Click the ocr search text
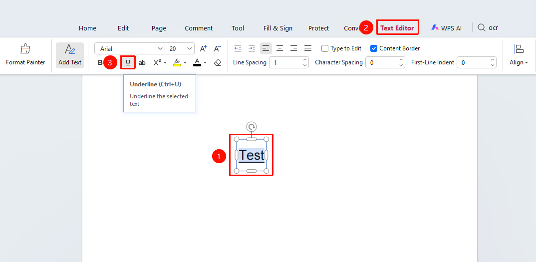 (493, 28)
